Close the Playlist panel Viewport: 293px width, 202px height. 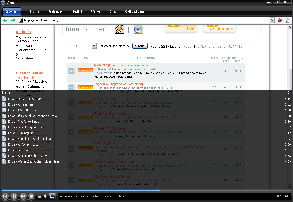point(289,92)
